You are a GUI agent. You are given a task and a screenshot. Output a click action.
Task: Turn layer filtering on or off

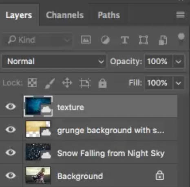pyautogui.click(x=181, y=38)
